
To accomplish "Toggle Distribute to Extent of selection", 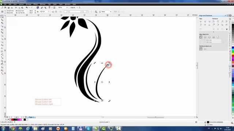I will click(201, 49).
